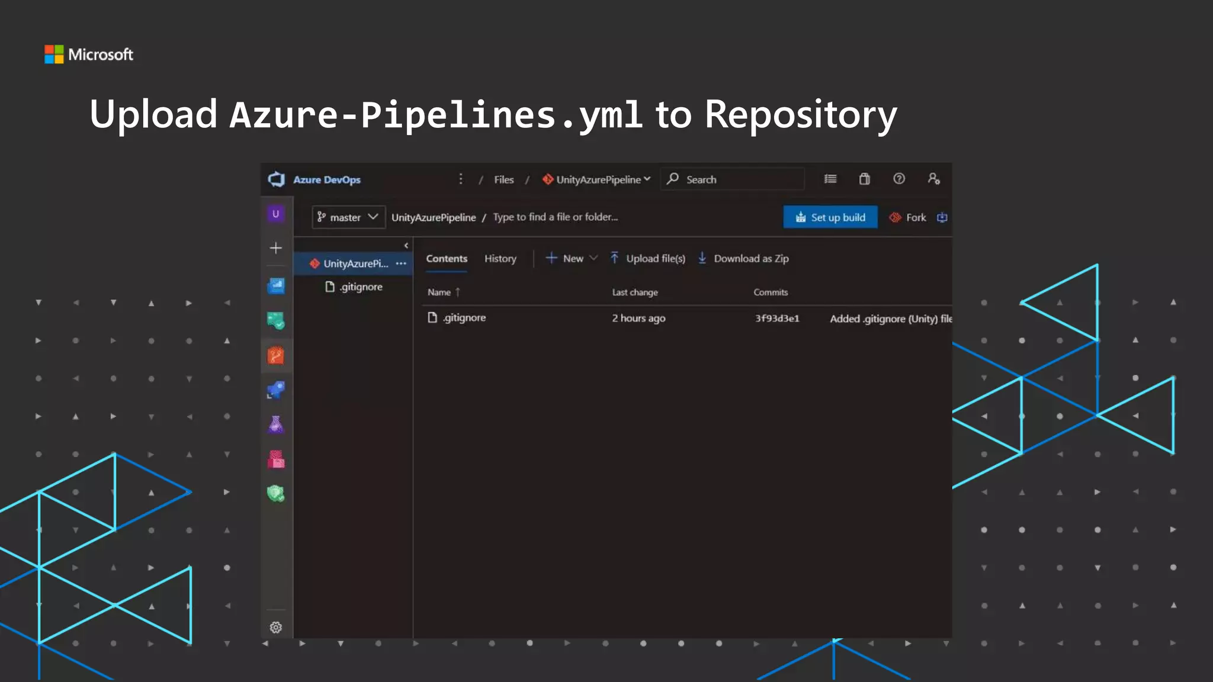Open the user settings icon
Screen dimensions: 1213x682
(x=934, y=179)
